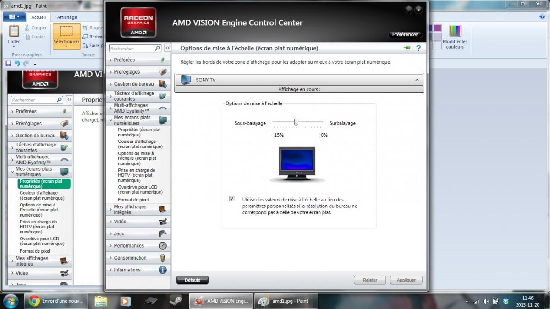The height and width of the screenshot is (309, 550).
Task: Select Format de pixel item
Action: [x=133, y=200]
